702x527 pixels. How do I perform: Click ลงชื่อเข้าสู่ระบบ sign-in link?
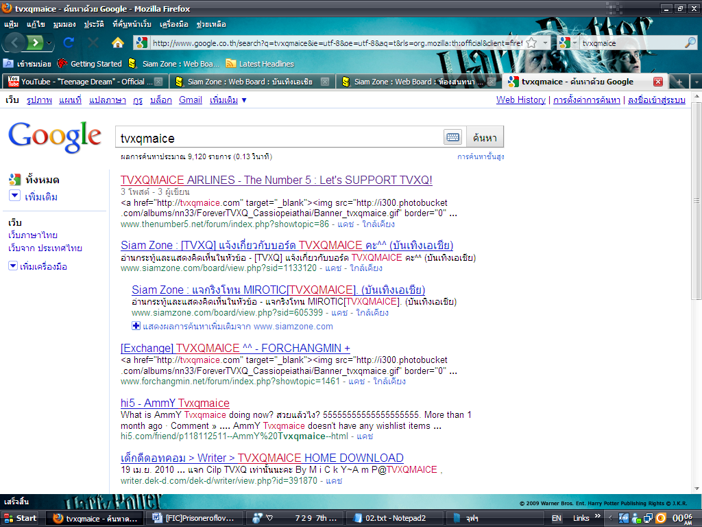click(x=656, y=100)
